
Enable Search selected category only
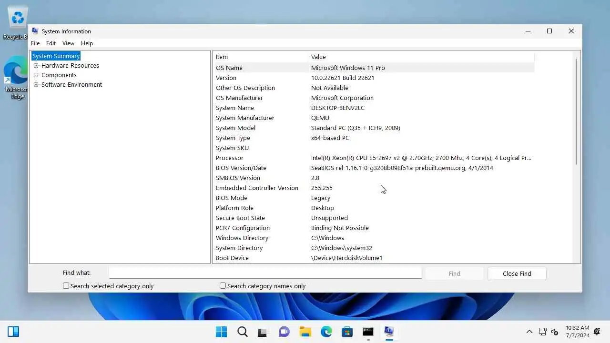point(66,286)
